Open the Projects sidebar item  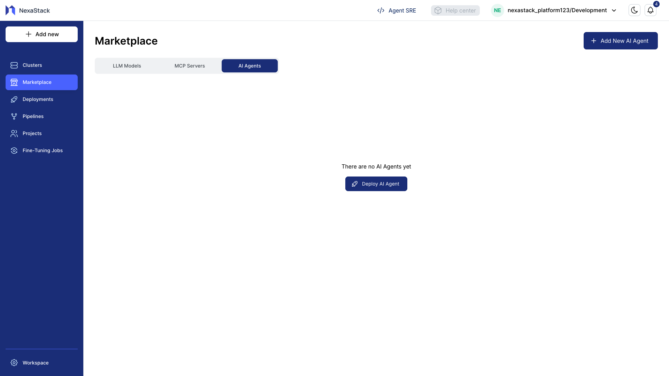click(32, 133)
